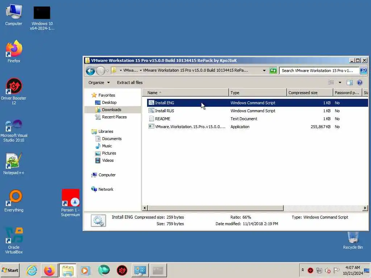Click the Action Center flag tray icon
371x278 pixels.
(x=336, y=270)
